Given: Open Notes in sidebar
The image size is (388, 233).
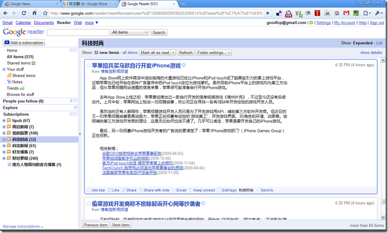Looking at the screenshot, I should click(x=15, y=82).
